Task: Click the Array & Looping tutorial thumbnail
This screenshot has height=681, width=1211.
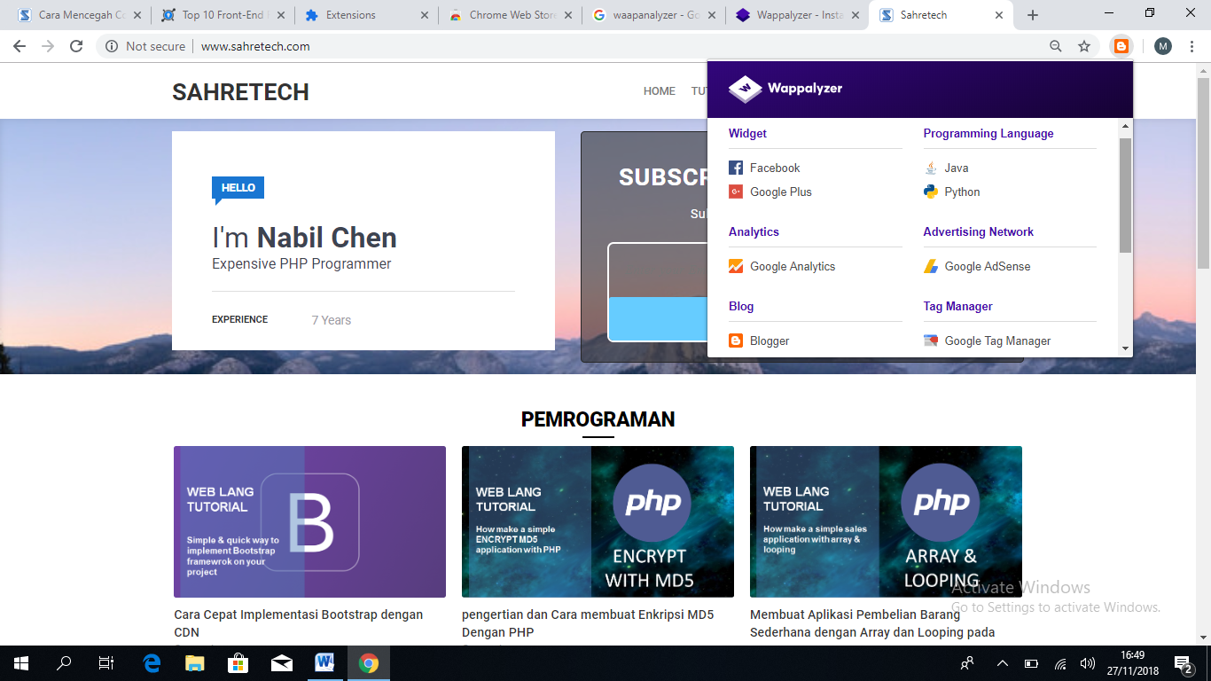Action: tap(886, 521)
